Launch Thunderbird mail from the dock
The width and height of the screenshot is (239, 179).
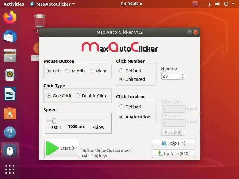click(x=10, y=36)
